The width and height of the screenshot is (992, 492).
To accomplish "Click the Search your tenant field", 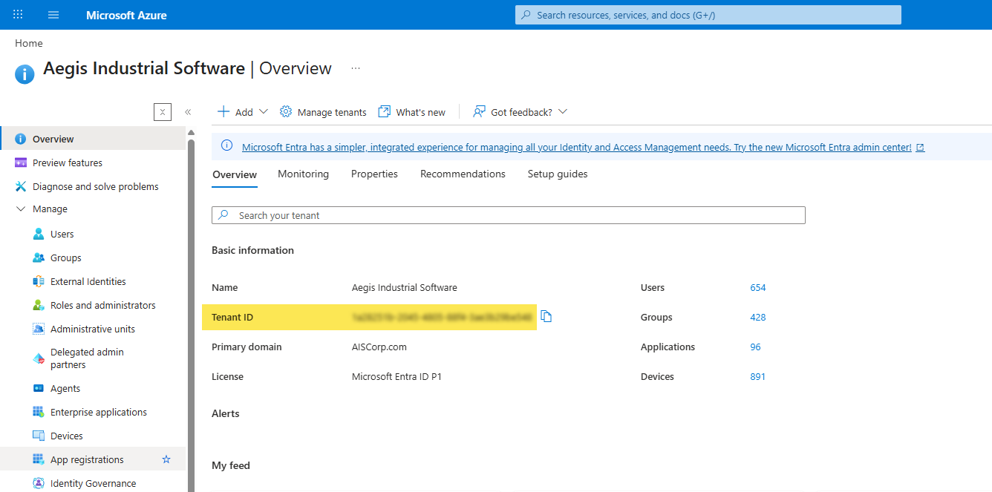I will point(509,215).
